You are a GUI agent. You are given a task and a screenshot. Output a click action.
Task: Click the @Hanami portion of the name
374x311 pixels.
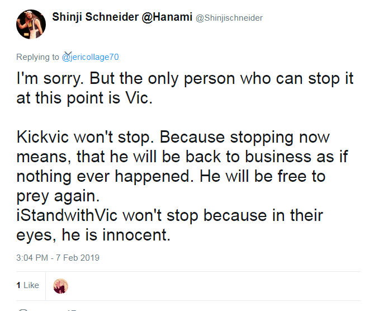(167, 17)
